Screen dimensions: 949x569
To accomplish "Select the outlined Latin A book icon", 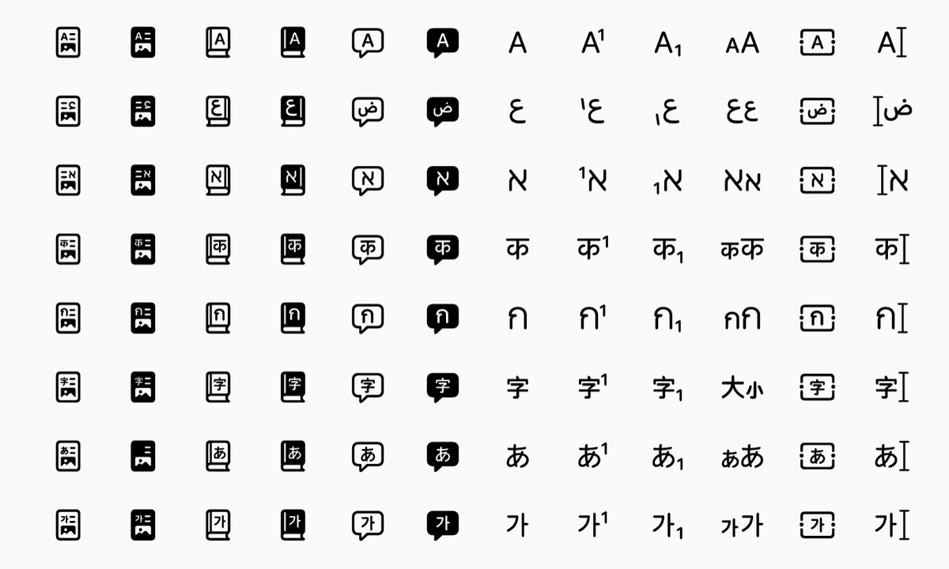I will [x=219, y=42].
